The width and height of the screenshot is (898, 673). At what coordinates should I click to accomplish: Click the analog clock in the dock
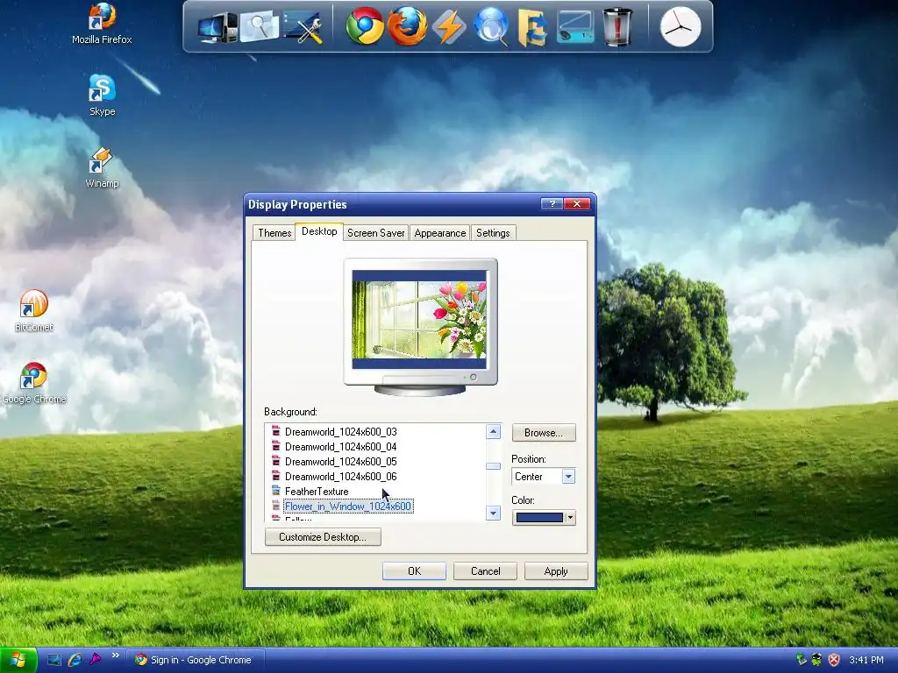tap(681, 27)
